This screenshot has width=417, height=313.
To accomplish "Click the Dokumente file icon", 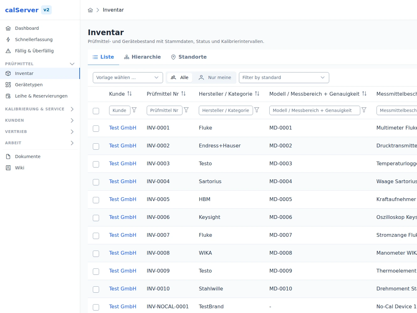I will (8, 156).
